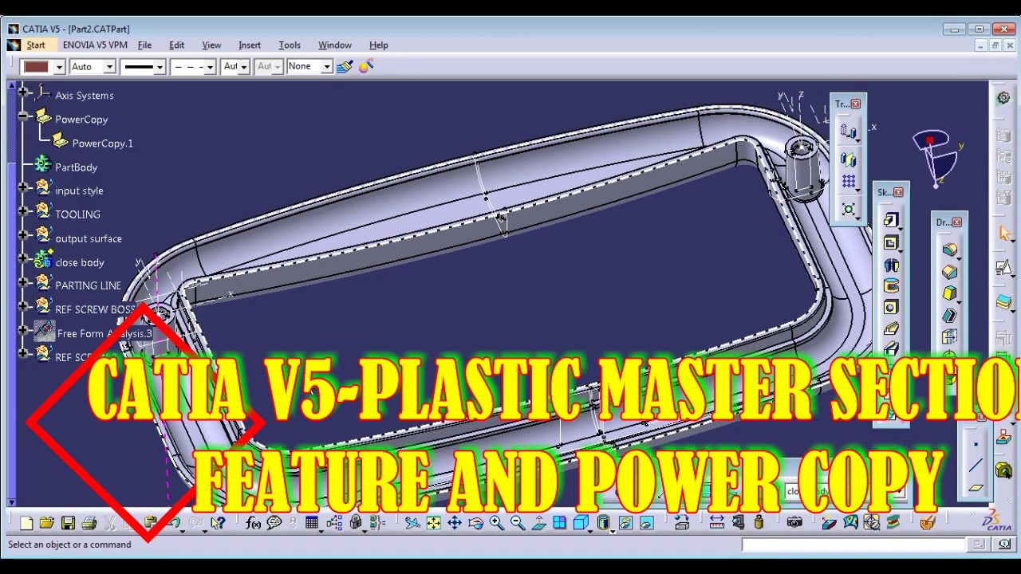Select PowerCopy.1 in the tree
The image size is (1021, 574).
[102, 143]
